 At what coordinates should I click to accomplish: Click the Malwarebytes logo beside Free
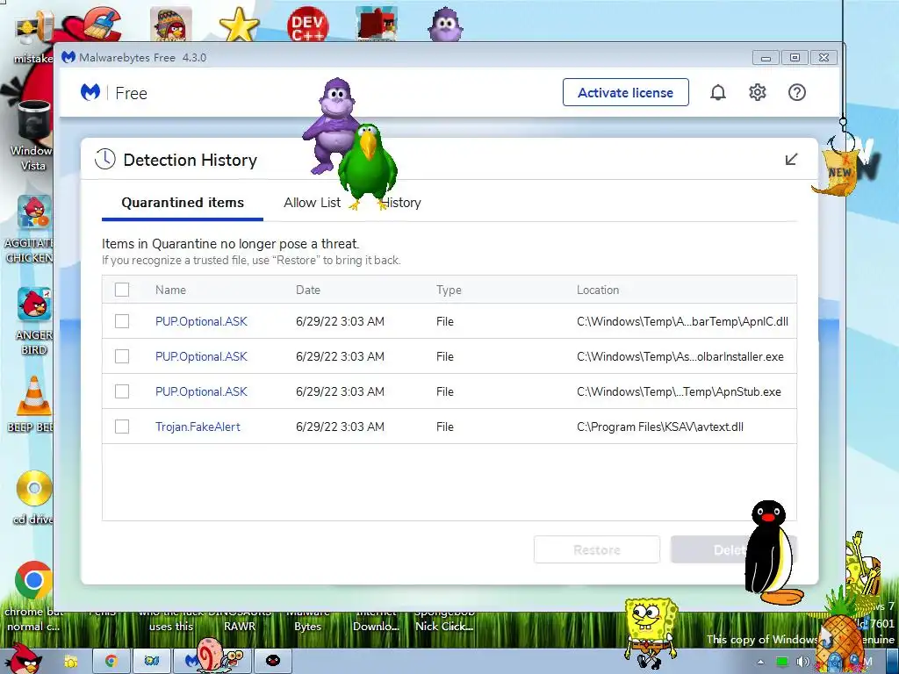90,92
